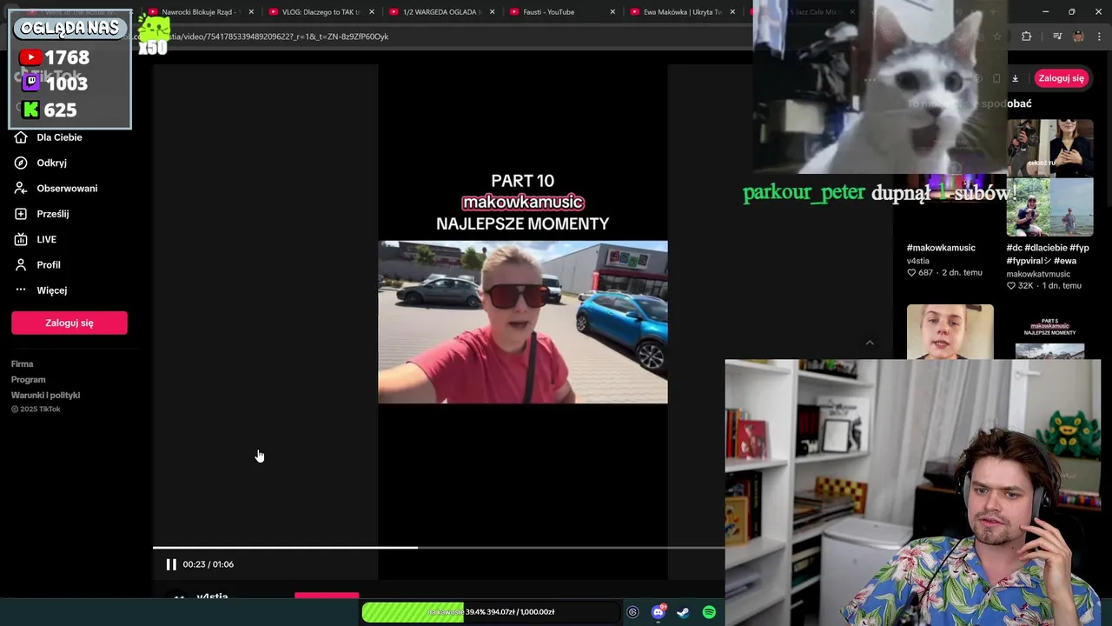Close the Nawrocki Blokuje Rząd tab
The width and height of the screenshot is (1112, 626).
251,12
